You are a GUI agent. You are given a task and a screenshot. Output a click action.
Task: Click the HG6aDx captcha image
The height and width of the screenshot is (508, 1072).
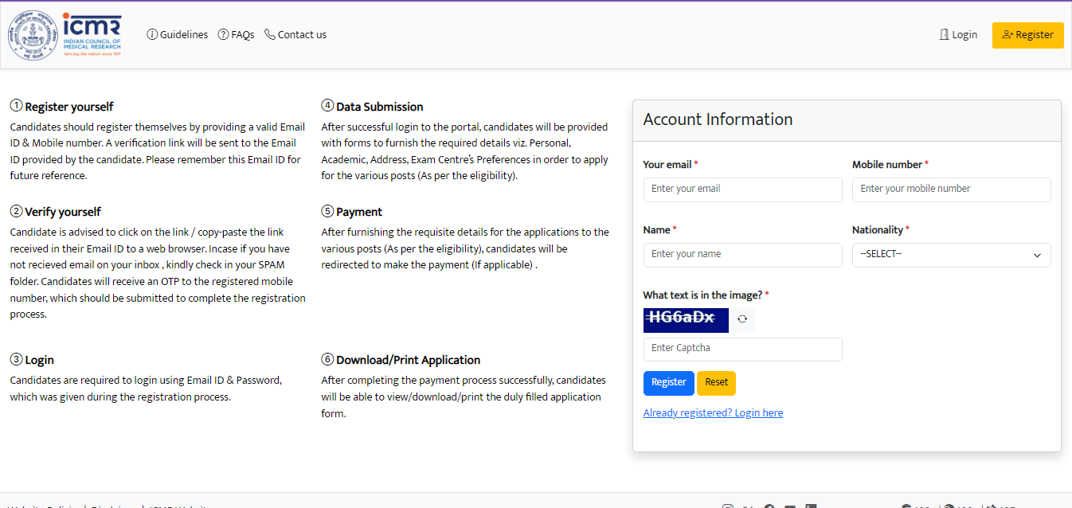[x=685, y=319]
